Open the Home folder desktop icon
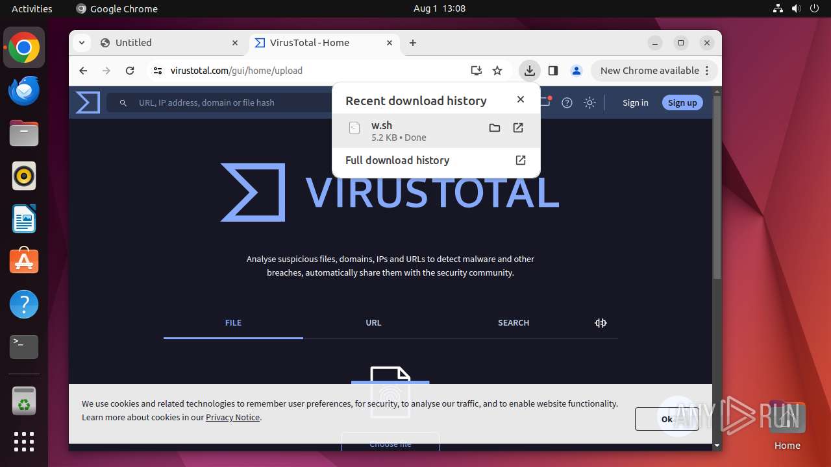Image resolution: width=831 pixels, height=467 pixels. tap(787, 425)
